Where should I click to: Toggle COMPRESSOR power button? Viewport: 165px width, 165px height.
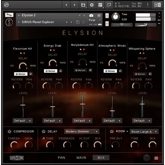click(9, 131)
